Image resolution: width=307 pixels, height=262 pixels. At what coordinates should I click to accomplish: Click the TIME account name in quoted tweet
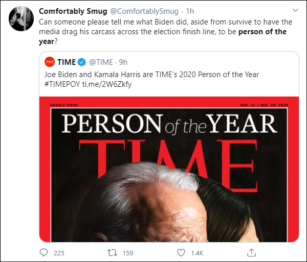coord(67,62)
